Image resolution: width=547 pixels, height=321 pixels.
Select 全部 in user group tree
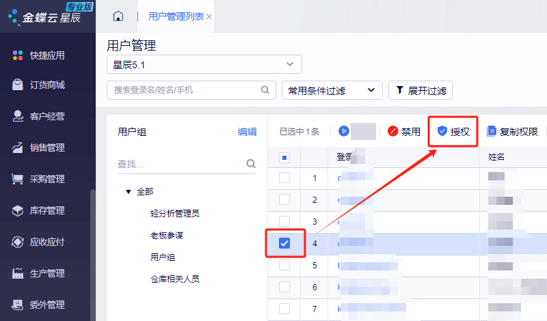point(145,192)
